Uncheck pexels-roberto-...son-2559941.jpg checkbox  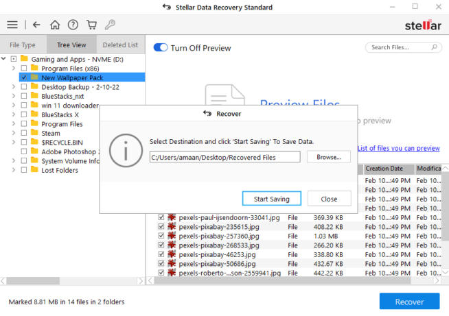161,273
